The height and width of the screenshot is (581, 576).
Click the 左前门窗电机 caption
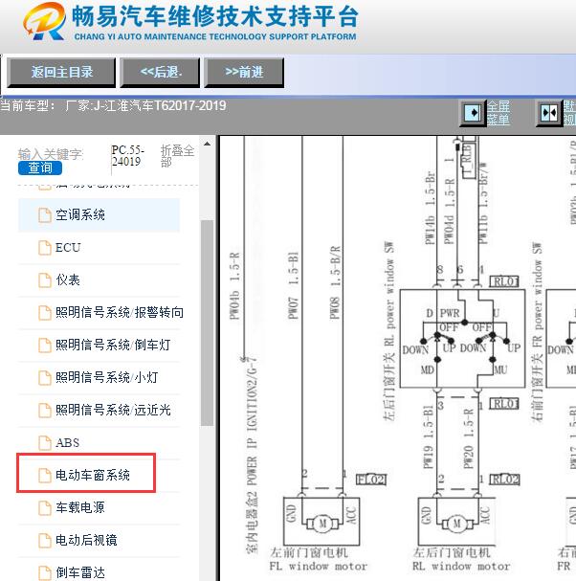309,552
